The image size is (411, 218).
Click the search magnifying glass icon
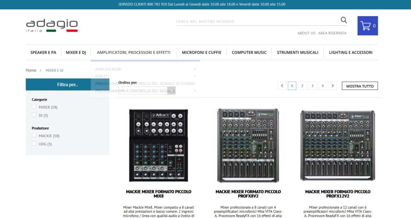point(343,20)
